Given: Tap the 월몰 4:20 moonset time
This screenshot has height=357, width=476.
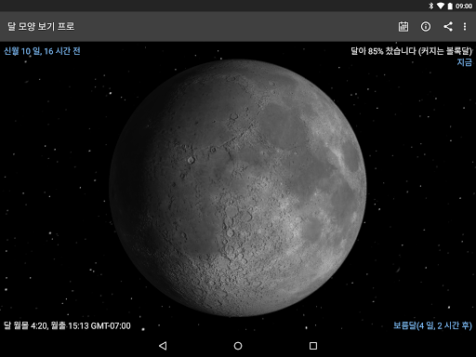Looking at the screenshot, I should 30,325.
